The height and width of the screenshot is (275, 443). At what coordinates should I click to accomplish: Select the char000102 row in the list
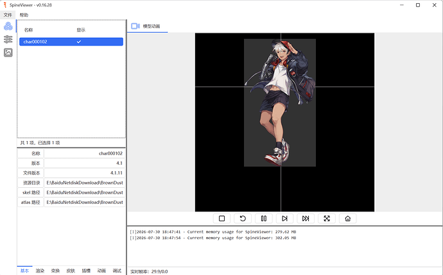coord(71,42)
